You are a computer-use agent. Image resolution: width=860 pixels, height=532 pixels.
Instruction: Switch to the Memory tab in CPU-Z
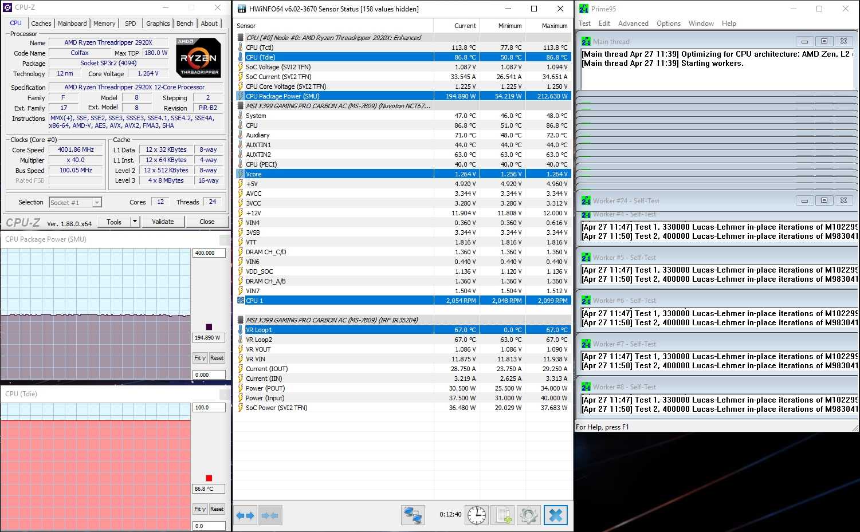point(104,23)
